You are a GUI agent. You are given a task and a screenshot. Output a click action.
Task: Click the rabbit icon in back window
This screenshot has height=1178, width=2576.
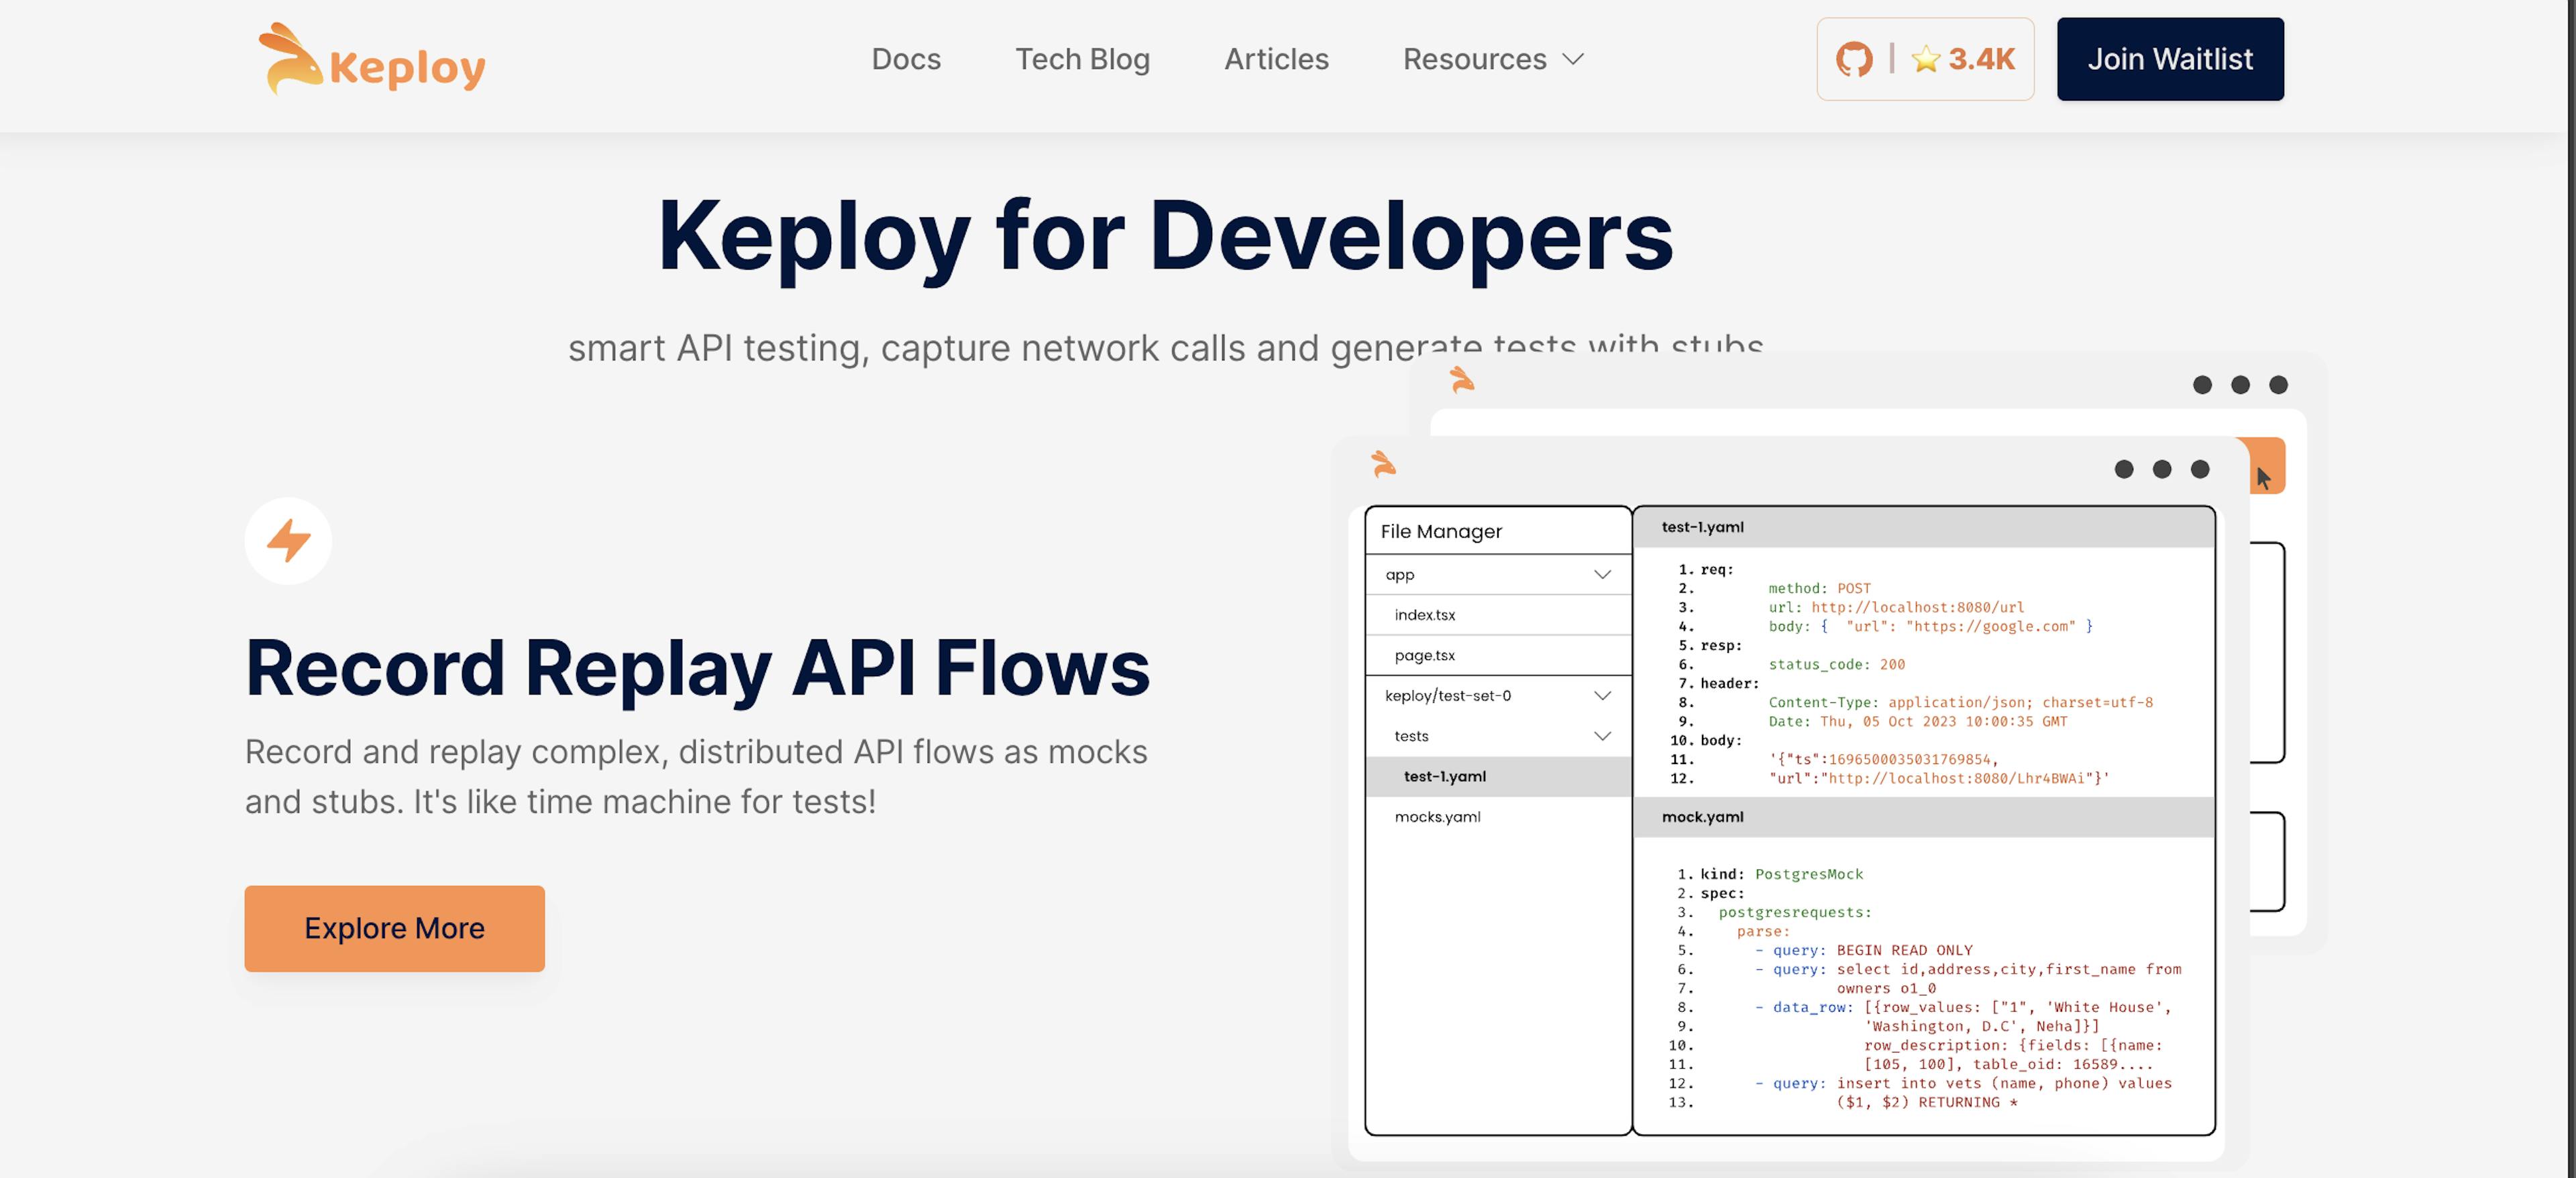coord(1462,380)
